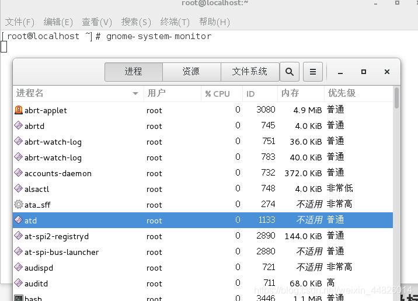Open the 帮助(H) terminal menu
This screenshot has width=418, height=301.
214,22
